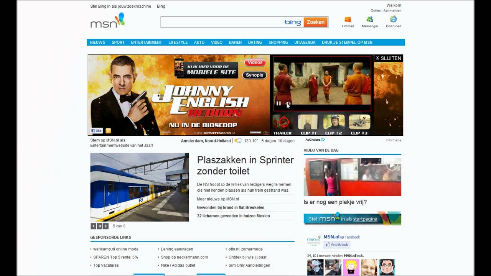Screen dimensions: 491x276
Task: Go to next news slide
Action: 105,226
